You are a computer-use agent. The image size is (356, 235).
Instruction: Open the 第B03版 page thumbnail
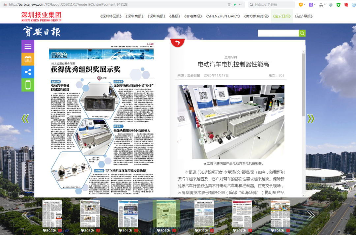(x=90, y=214)
